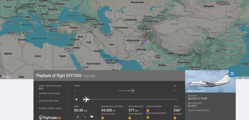Click the Ilyushin Il-76MF aircraft text

[x=198, y=99]
